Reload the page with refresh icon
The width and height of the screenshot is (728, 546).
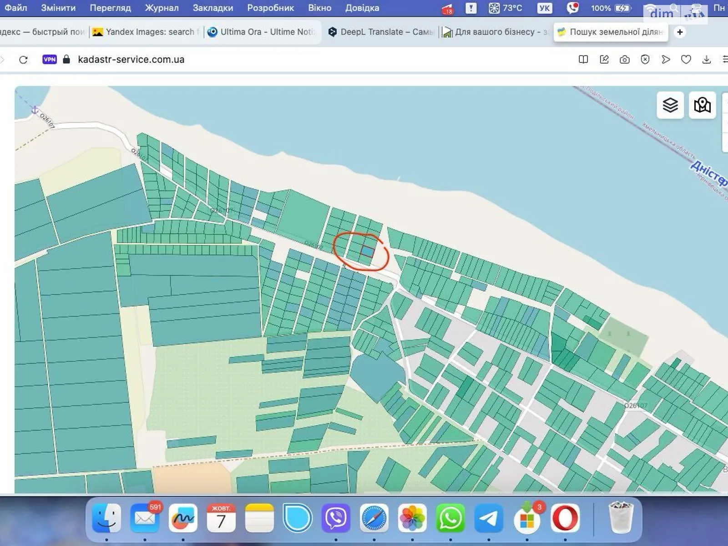[23, 60]
